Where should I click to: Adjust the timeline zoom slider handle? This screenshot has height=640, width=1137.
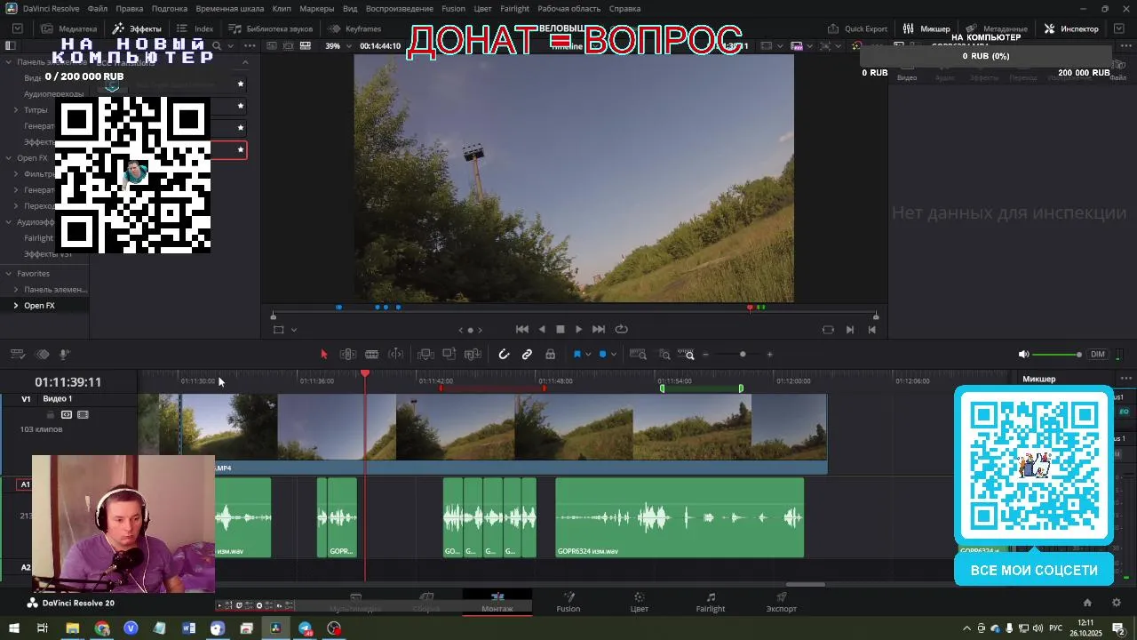(x=743, y=355)
